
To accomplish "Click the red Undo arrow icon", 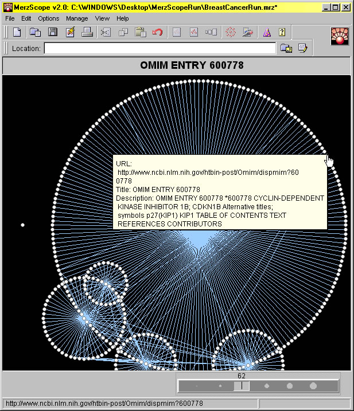I will pos(158,33).
